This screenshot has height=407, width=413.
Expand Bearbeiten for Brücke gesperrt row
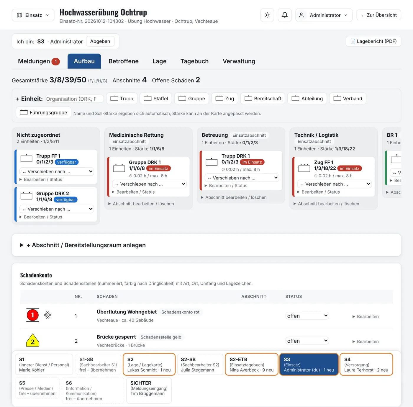pos(366,341)
